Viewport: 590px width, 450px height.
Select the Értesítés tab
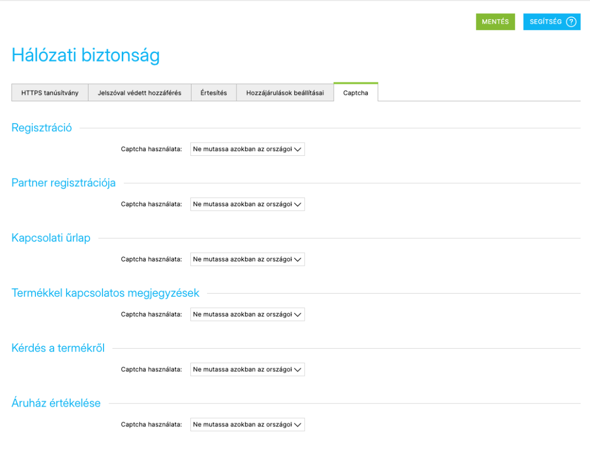click(x=213, y=93)
